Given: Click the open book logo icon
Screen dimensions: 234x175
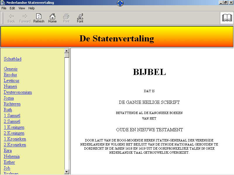Looking at the screenshot, I should pos(227,18).
